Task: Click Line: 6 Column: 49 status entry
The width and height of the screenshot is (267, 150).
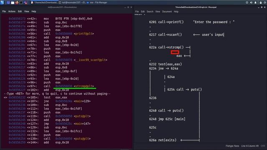Action: [x=250, y=146]
